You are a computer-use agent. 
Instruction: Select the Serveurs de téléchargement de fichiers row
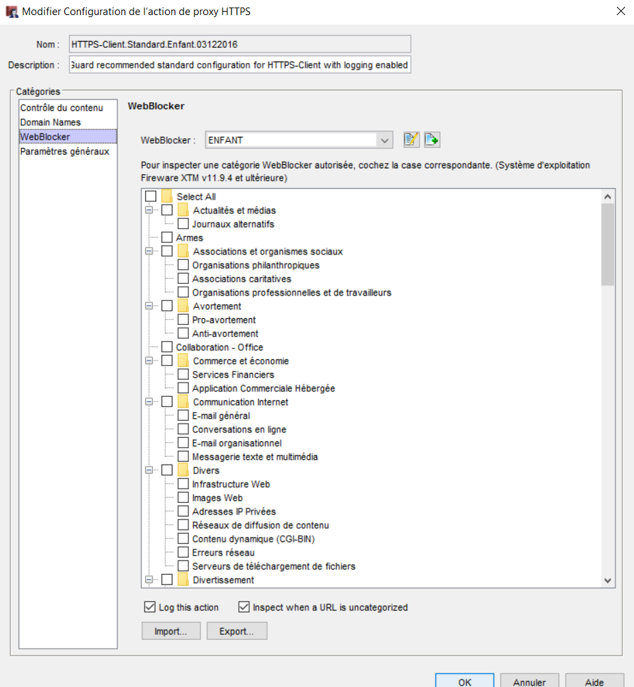274,566
